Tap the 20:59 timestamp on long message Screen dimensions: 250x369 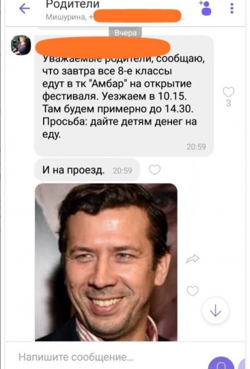196,146
